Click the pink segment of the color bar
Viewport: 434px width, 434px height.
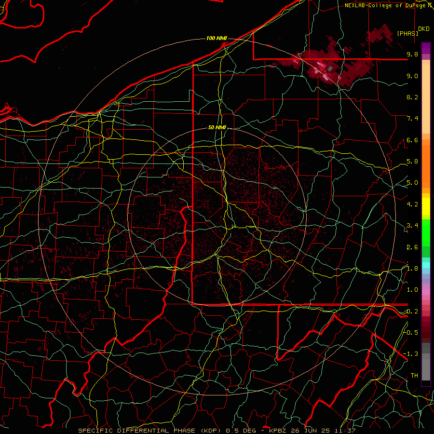(426, 292)
